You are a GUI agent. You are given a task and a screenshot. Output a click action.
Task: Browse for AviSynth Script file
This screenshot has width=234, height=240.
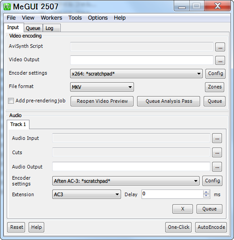pyautogui.click(x=220, y=47)
